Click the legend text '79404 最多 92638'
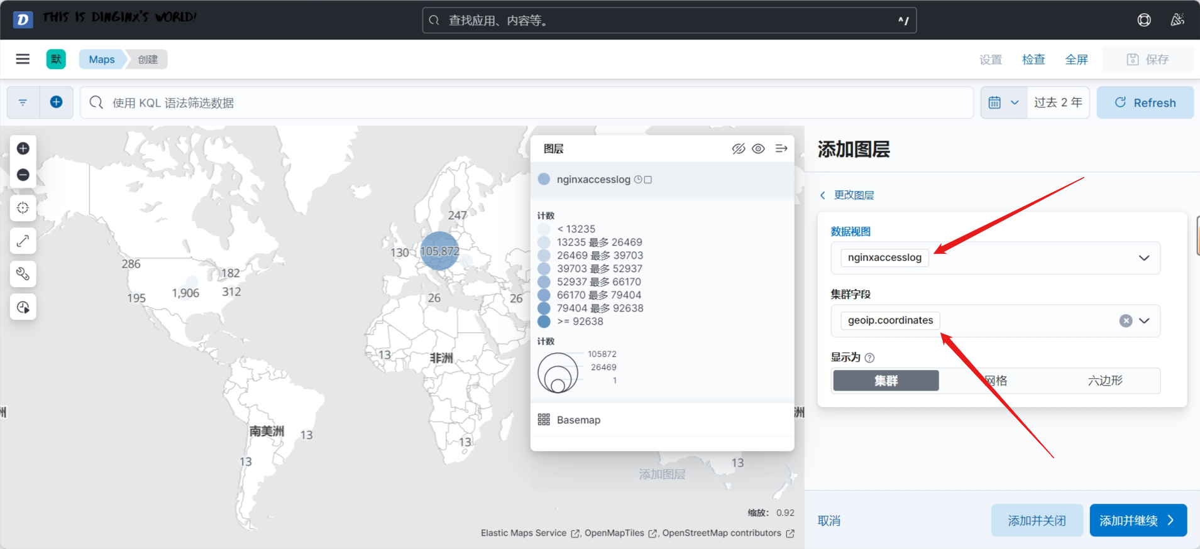 [x=600, y=308]
